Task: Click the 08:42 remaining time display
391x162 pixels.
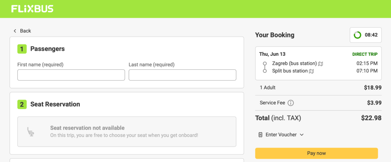Action: point(371,35)
